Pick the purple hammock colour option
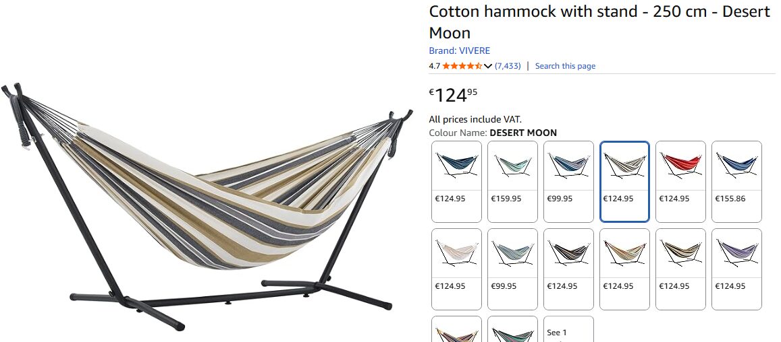Image resolution: width=781 pixels, height=342 pixels. 736,269
